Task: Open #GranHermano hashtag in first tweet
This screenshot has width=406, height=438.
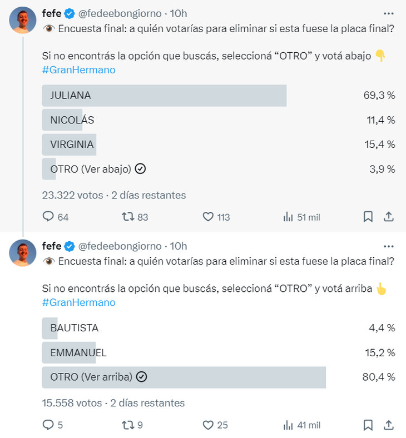Action: (x=79, y=70)
